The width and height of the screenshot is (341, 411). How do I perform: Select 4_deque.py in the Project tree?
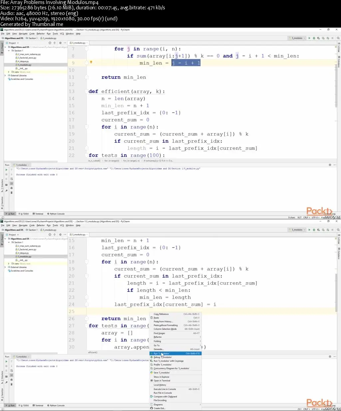(22, 61)
